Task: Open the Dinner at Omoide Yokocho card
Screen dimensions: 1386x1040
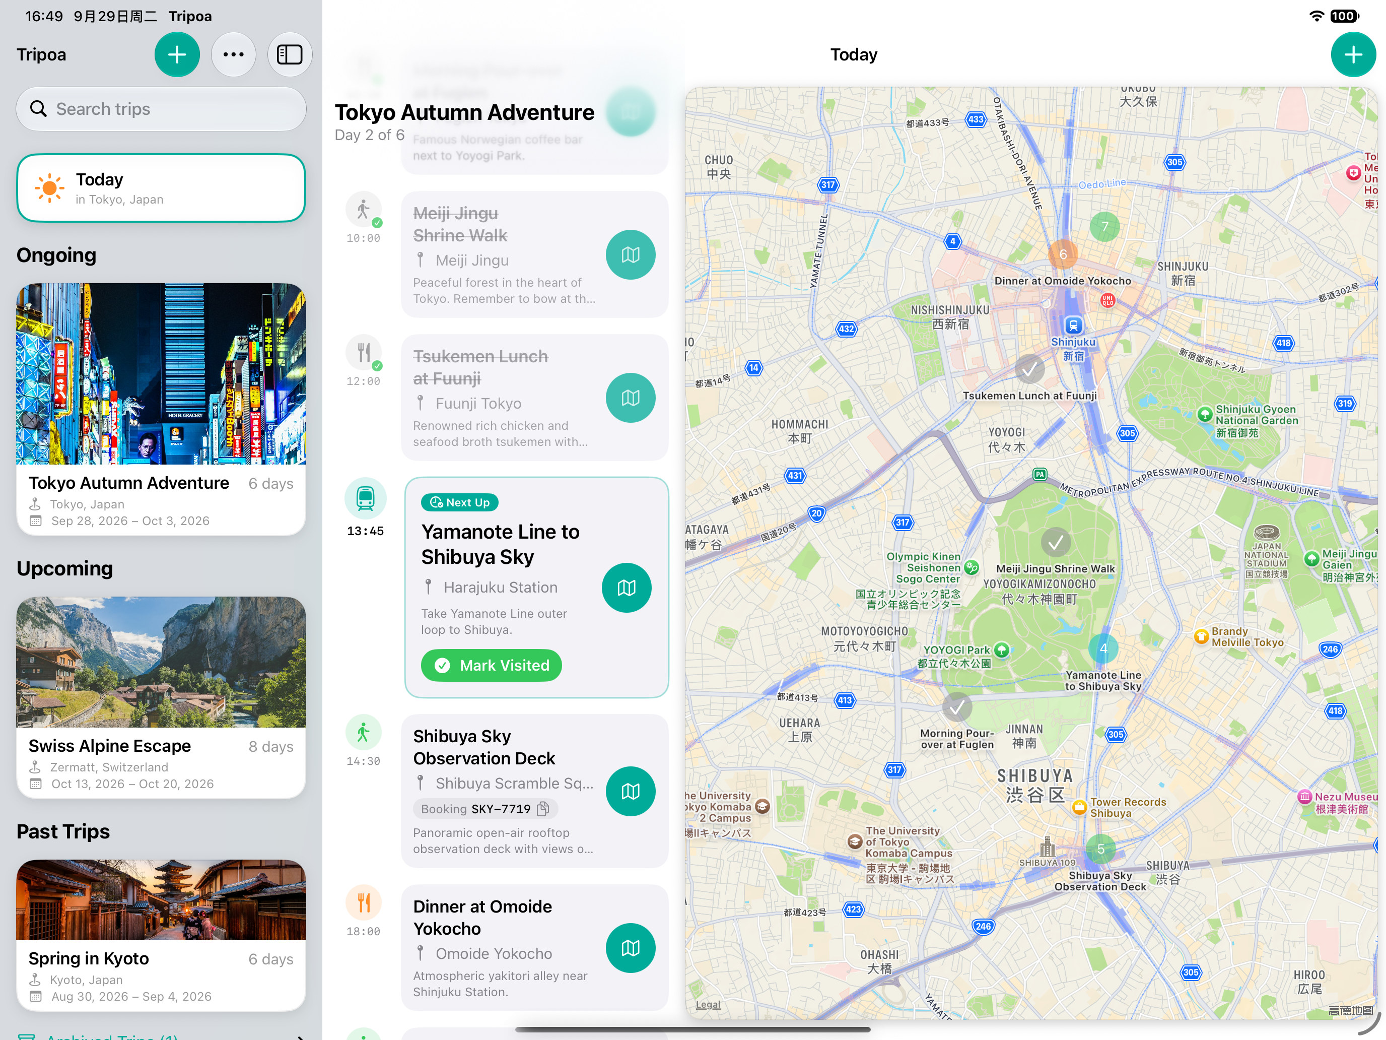Action: pos(534,948)
